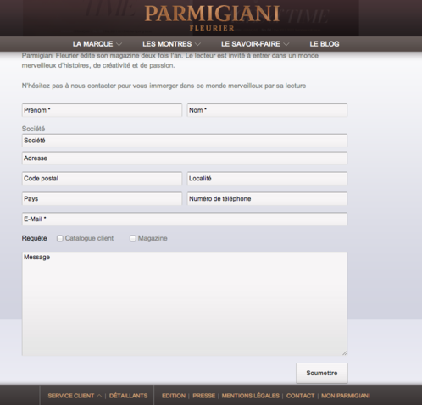Viewport: 422px width, 405px height.
Task: Open the Contact footer link
Action: [300, 396]
